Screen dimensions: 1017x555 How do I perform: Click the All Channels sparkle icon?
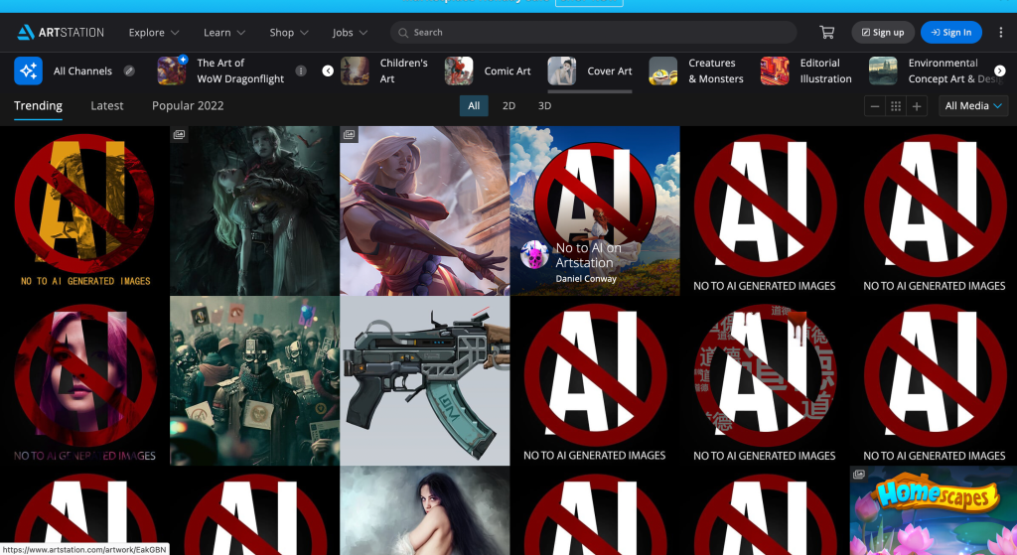tap(28, 71)
